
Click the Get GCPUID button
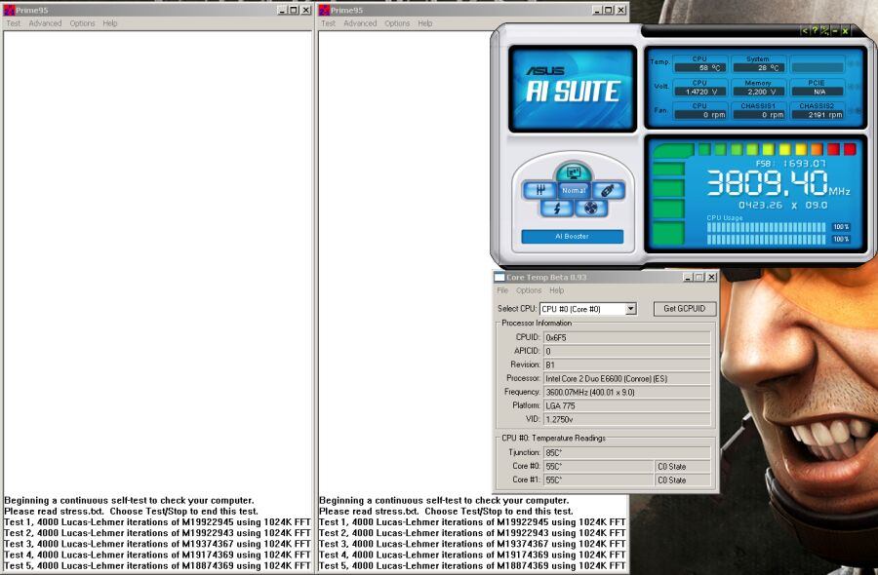tap(684, 309)
